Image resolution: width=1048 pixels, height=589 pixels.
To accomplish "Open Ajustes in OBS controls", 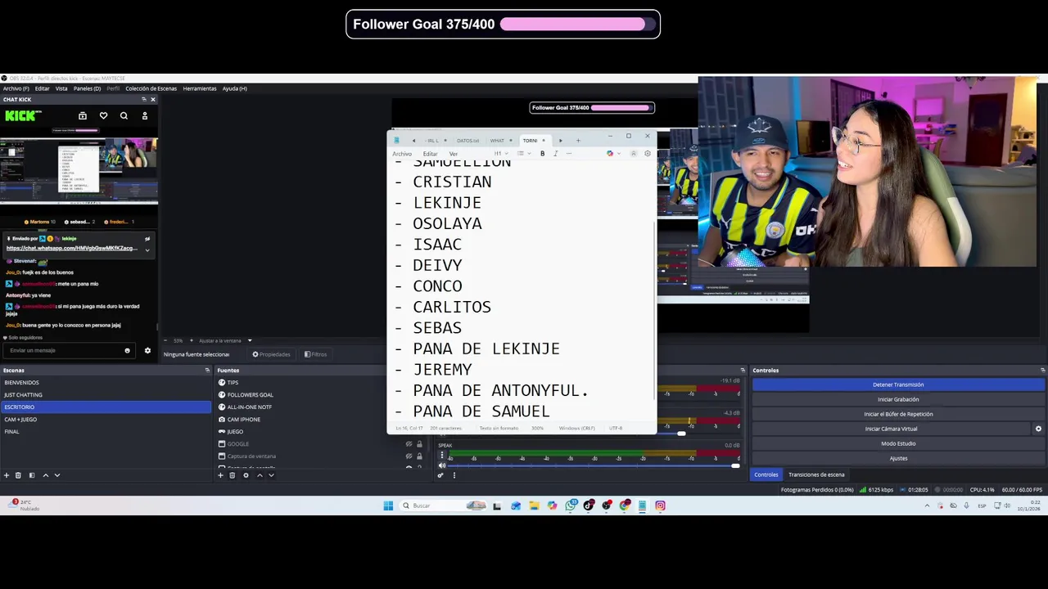I will pos(898,458).
